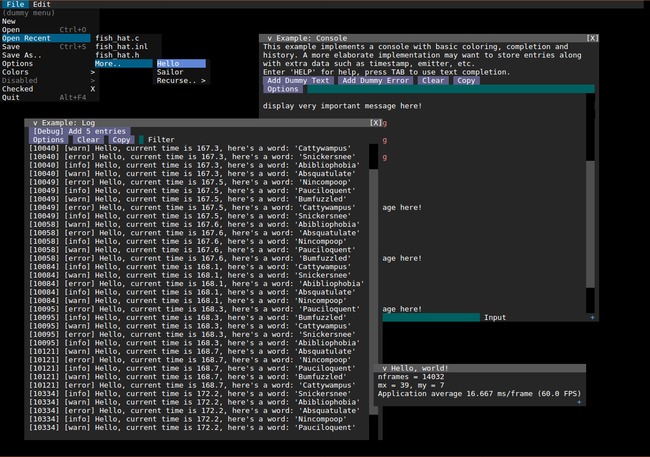The width and height of the screenshot is (650, 457).
Task: Select the Open Recent menu item
Action: (x=46, y=38)
